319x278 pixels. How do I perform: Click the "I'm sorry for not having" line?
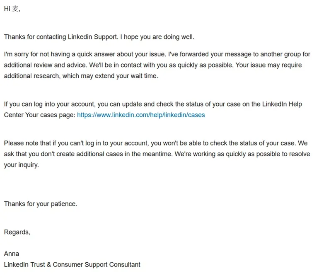[157, 54]
